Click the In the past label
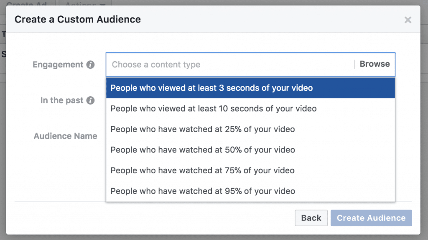The height and width of the screenshot is (240, 428). [x=62, y=100]
